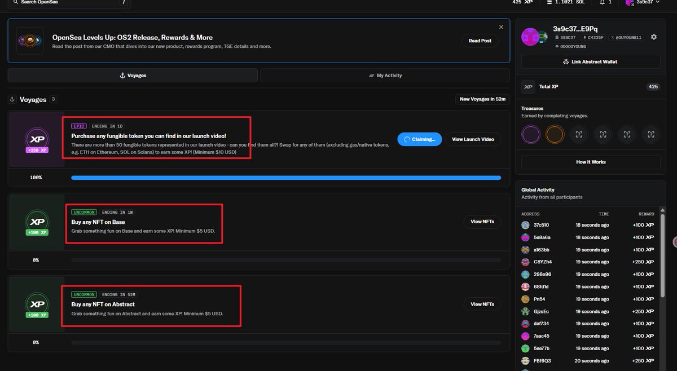
Task: Click the Search OpenSea field
Action: [x=69, y=3]
